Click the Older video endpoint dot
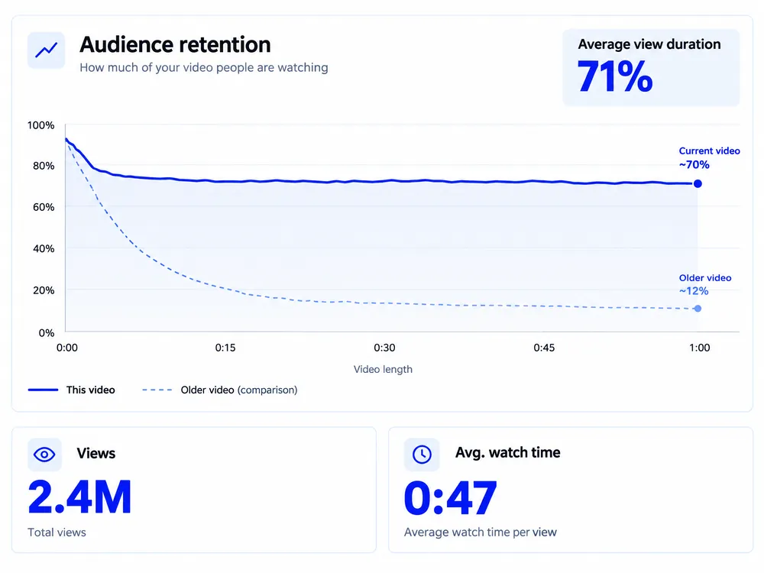 click(x=698, y=309)
